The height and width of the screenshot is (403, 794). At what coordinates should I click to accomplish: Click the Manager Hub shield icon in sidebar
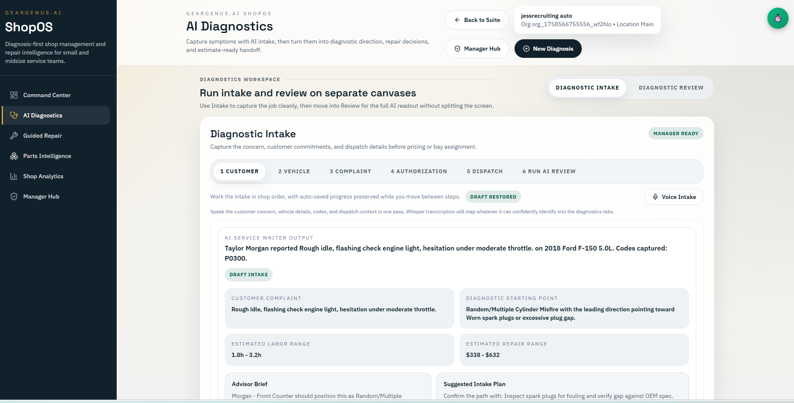(14, 196)
